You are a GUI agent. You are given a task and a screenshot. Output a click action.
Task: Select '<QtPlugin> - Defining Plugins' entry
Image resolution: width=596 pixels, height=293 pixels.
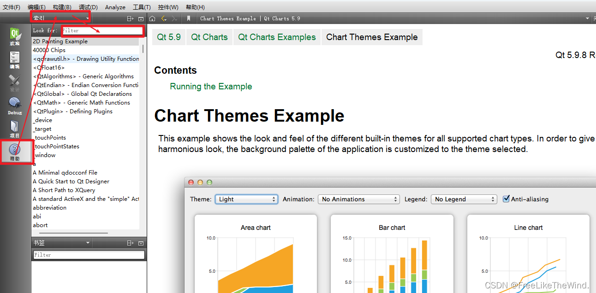tap(85, 111)
